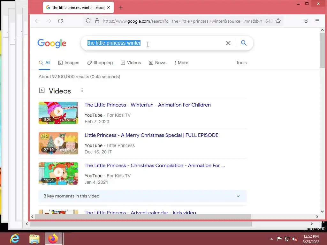Viewport: 327px width, 245px height.
Task: Open muted volume speaker tray icon
Action: (295, 239)
